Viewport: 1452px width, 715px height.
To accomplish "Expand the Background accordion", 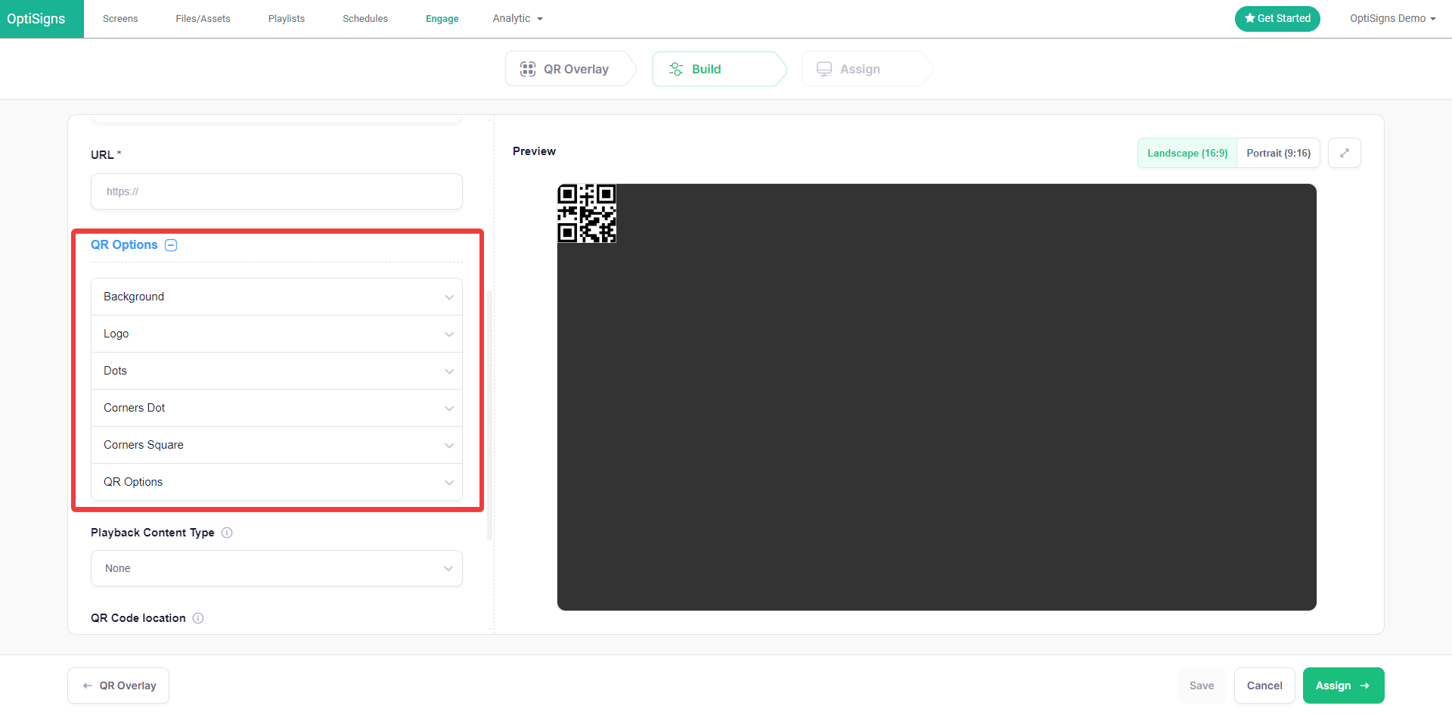I will [x=277, y=297].
